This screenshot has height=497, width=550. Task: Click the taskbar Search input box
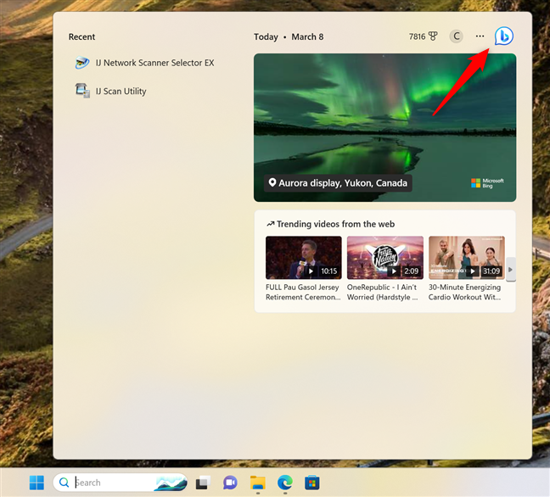click(x=120, y=483)
